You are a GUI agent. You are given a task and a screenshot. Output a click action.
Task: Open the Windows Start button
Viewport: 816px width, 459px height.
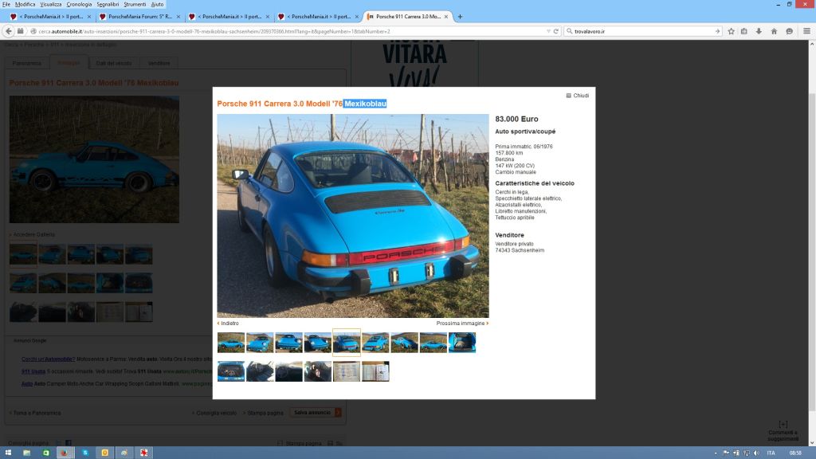[8, 453]
